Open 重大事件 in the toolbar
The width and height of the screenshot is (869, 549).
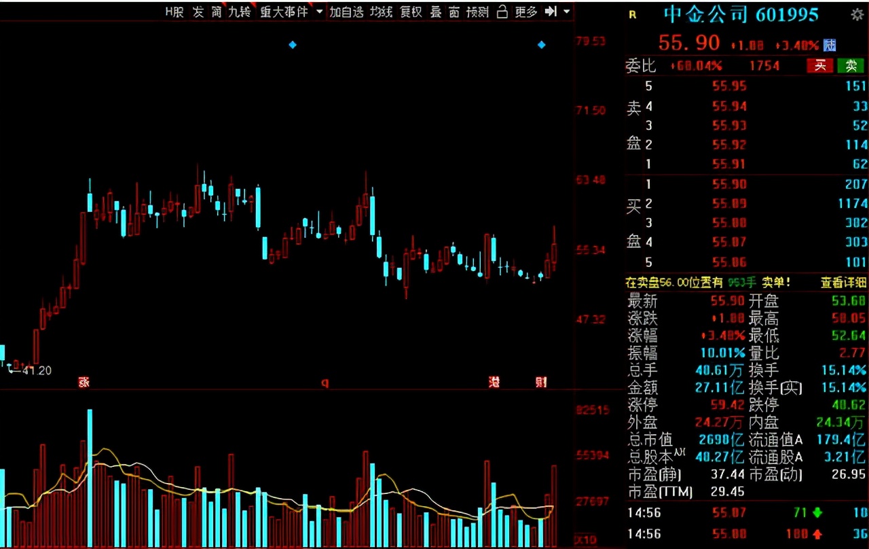click(284, 12)
